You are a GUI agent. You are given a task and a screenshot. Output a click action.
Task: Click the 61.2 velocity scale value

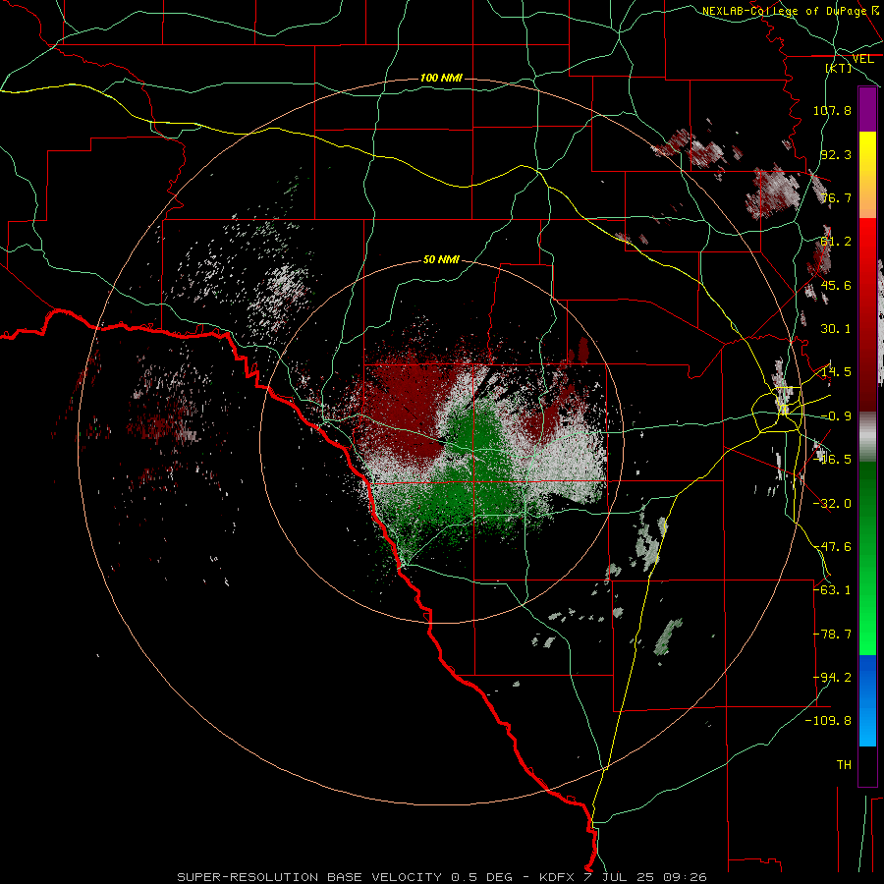tap(836, 242)
